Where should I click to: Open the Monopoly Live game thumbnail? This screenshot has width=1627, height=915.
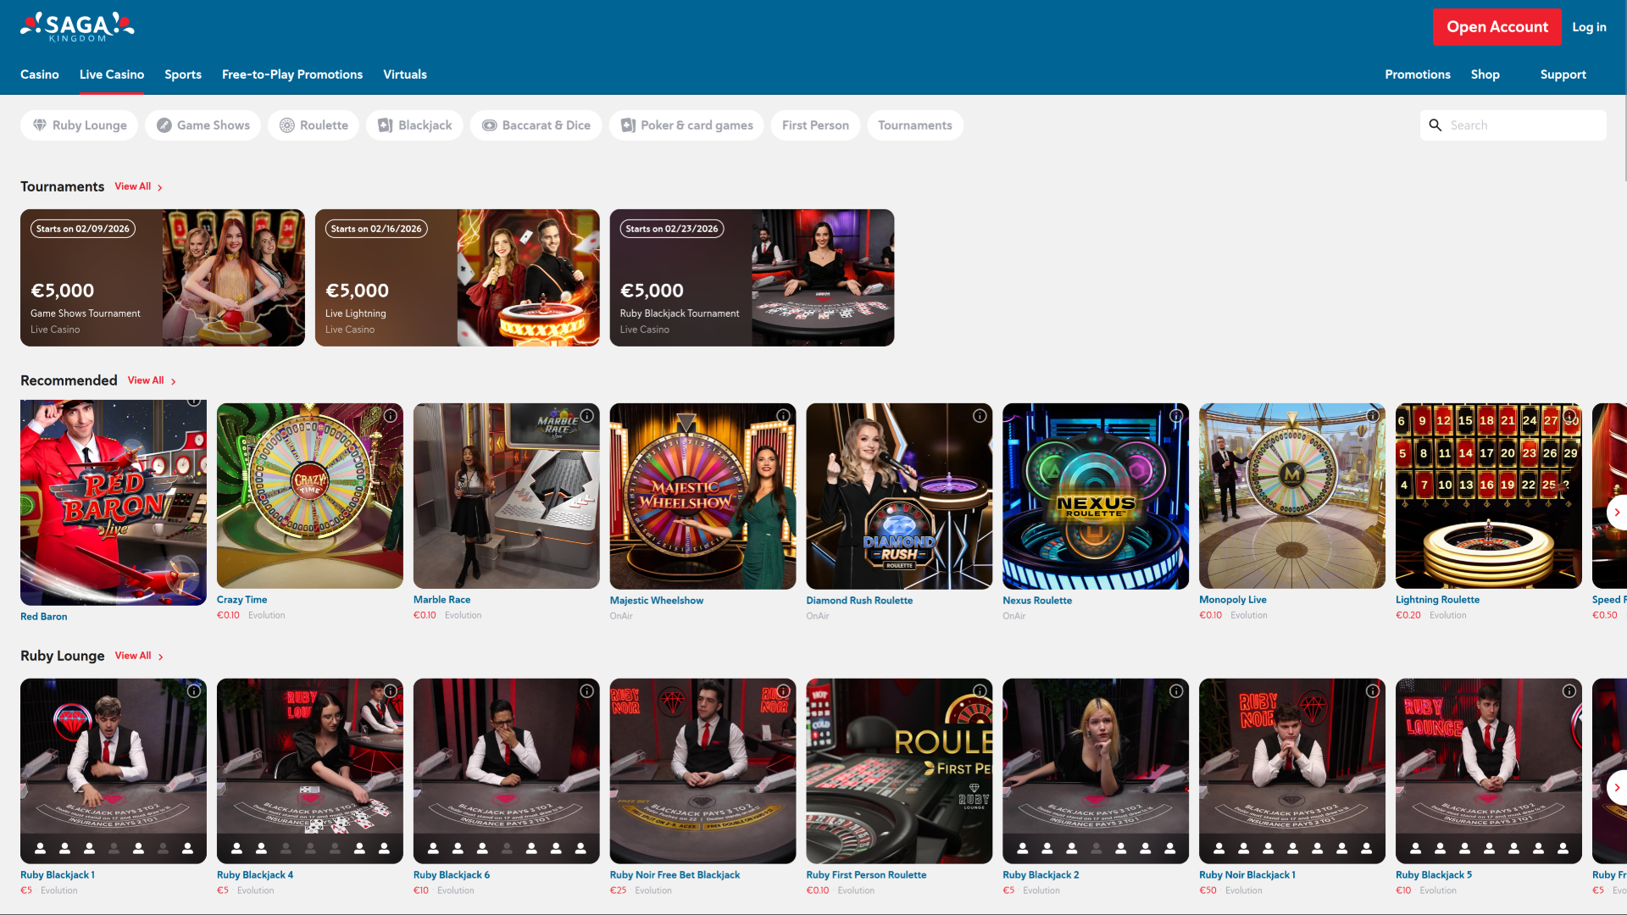tap(1291, 496)
